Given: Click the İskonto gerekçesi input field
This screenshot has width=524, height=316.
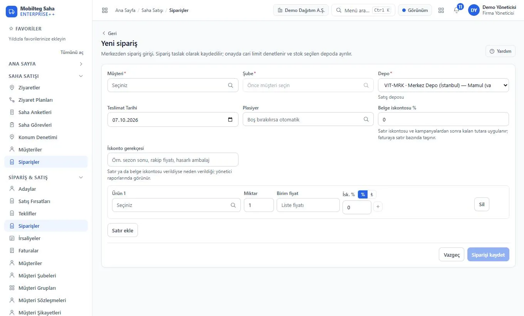Looking at the screenshot, I should click(173, 160).
